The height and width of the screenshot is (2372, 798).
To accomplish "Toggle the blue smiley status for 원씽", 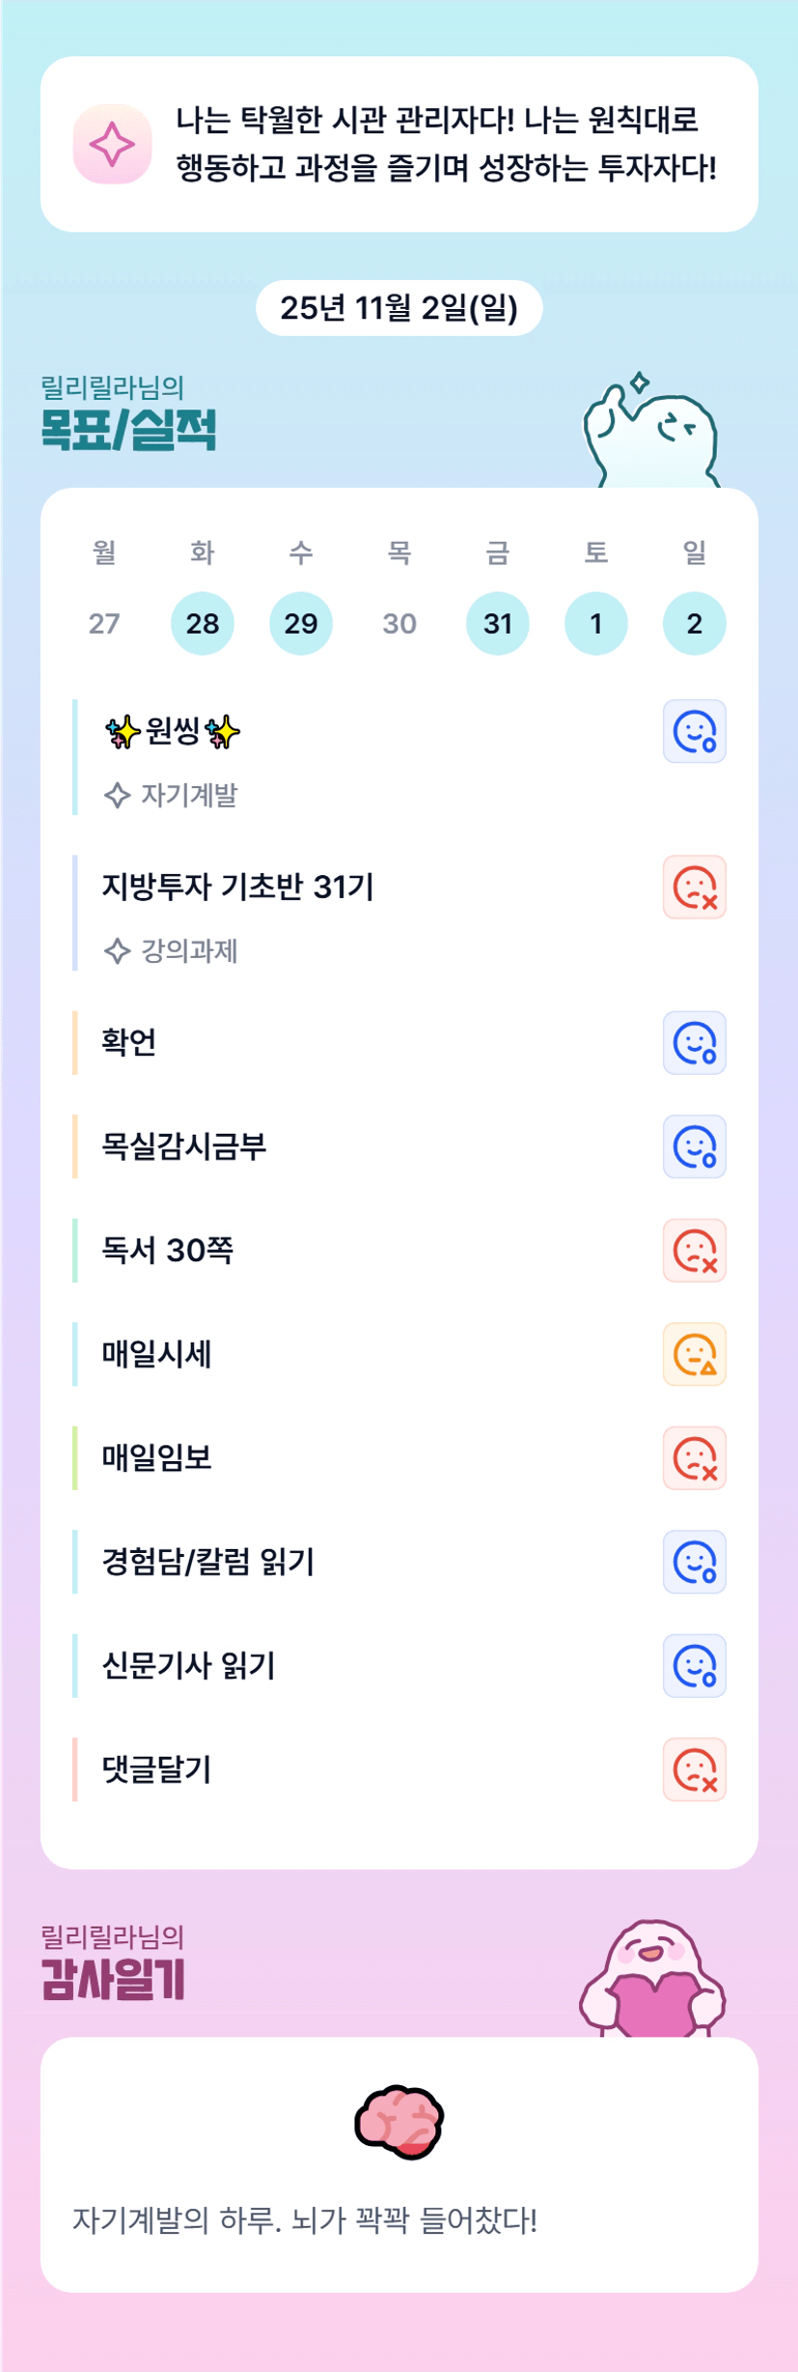I will coord(694,731).
